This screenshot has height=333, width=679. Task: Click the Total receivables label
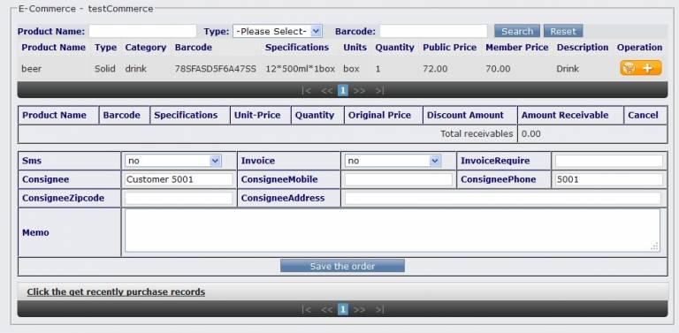[x=477, y=133]
